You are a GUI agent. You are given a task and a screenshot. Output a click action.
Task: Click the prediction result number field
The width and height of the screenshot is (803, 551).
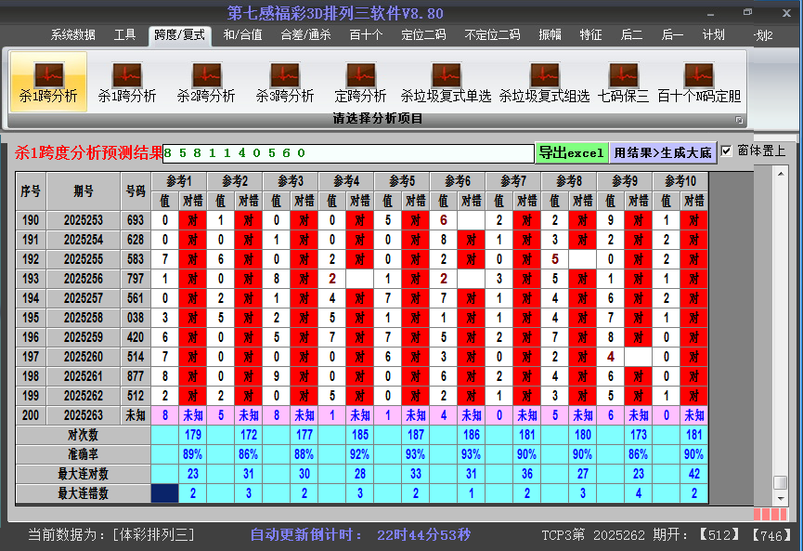coord(348,152)
